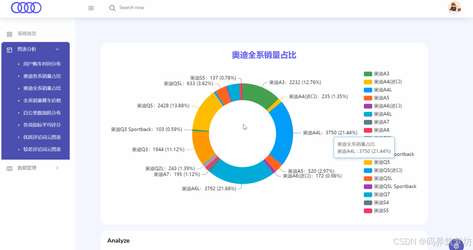The image size is (473, 250).
Task: Select 奥迪全系销量占比 in the sidebar
Action: click(42, 88)
